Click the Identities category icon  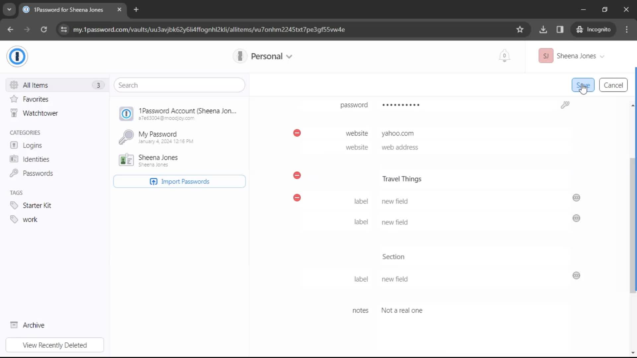point(14,159)
